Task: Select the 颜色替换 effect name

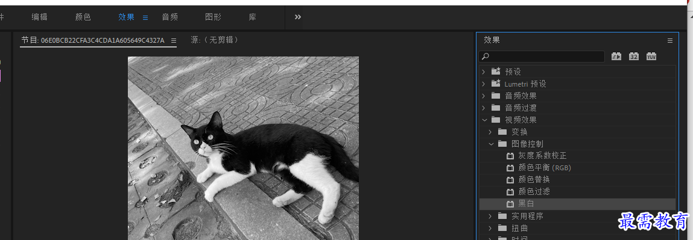Action: 534,180
